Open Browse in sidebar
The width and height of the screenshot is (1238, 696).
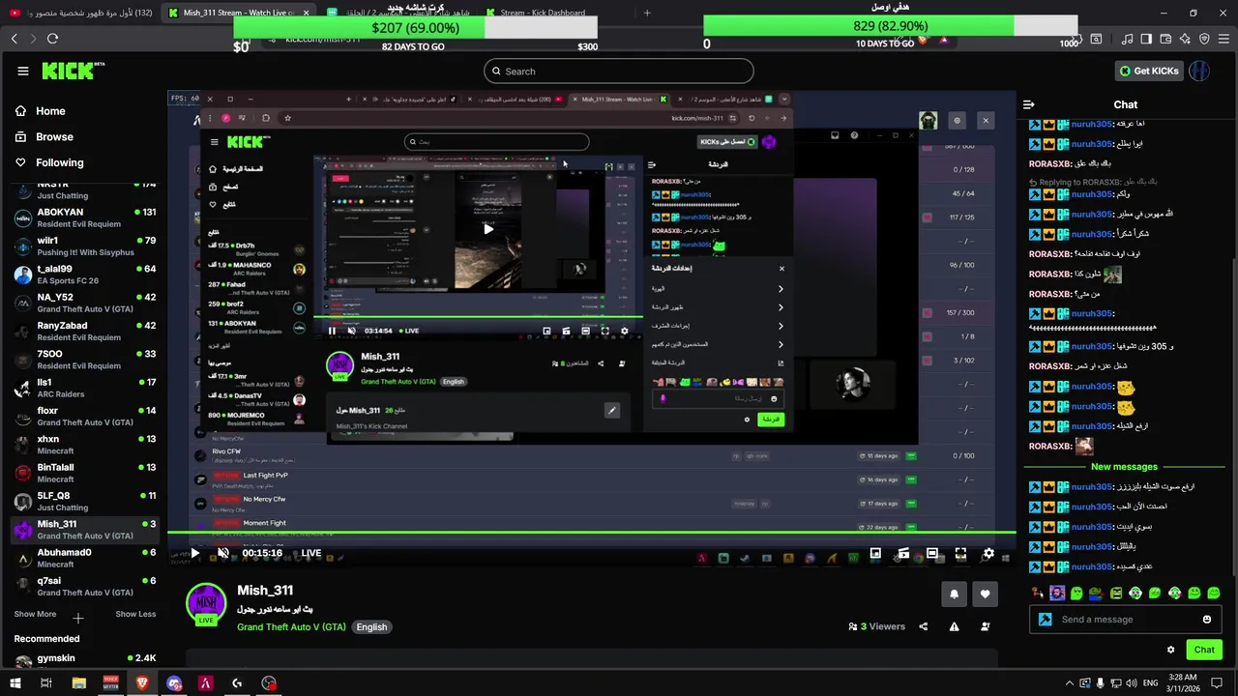pyautogui.click(x=54, y=137)
